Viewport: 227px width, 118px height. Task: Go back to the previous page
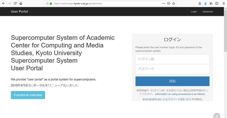[4, 3]
